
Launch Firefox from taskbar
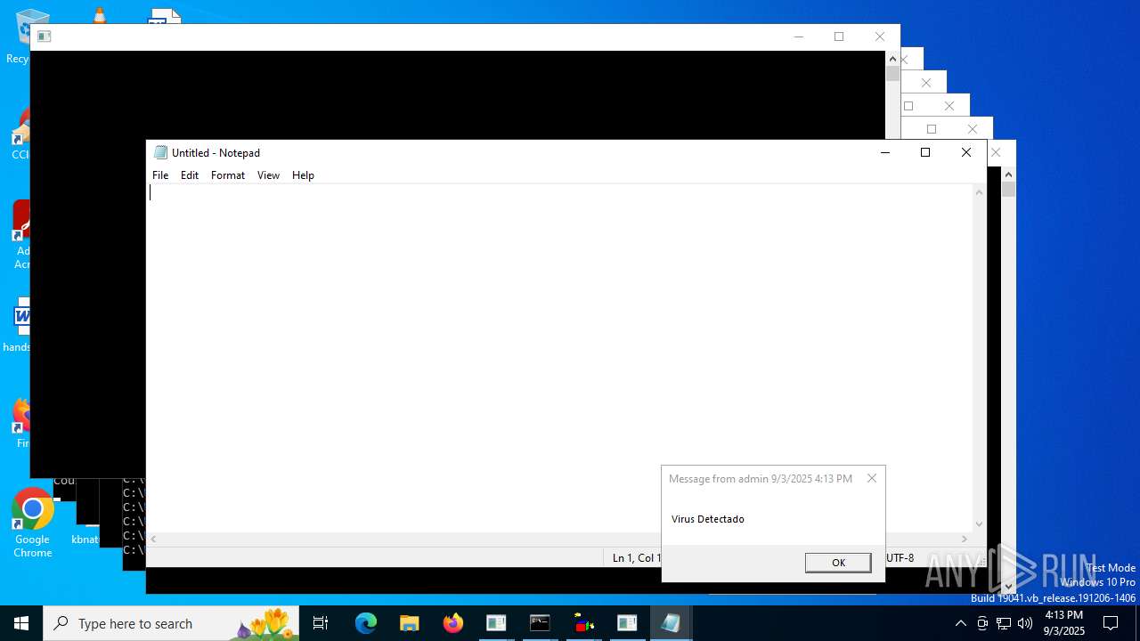(x=453, y=623)
